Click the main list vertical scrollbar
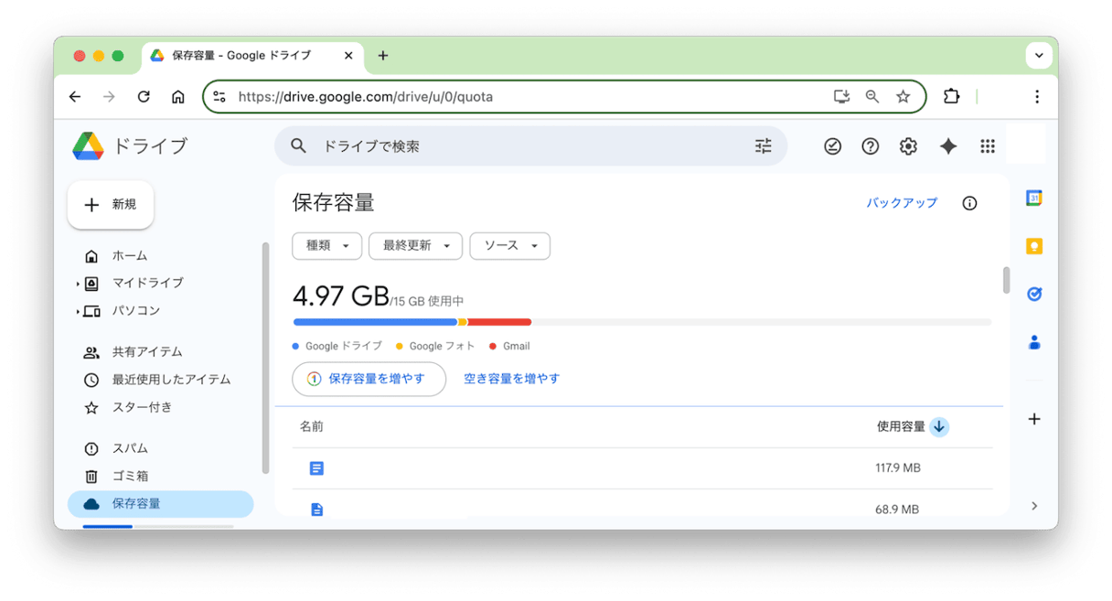Screen dimensions: 1112x601 point(1006,280)
